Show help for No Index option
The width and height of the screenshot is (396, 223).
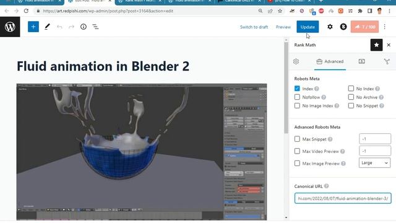(x=377, y=89)
